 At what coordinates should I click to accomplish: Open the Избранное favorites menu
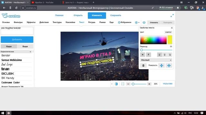coord(125,22)
